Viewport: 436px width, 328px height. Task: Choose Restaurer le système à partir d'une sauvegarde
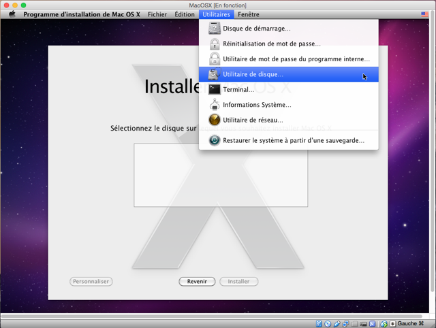[289, 140]
